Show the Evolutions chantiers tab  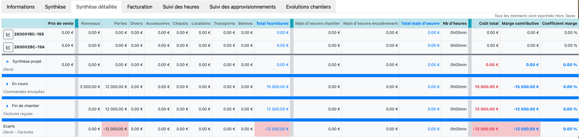pos(308,7)
